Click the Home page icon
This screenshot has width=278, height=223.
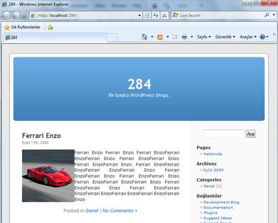(x=145, y=37)
